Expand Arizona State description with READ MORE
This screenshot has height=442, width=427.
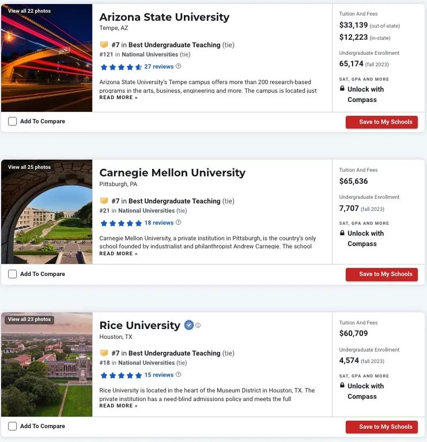[x=118, y=97]
